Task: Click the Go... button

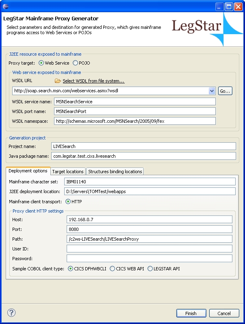Action: (225, 91)
